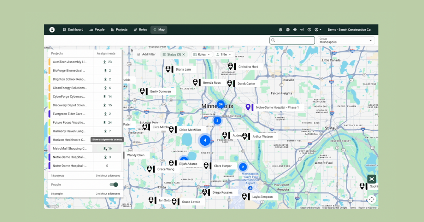Screen dimensions: 424x222
Task: Toggle the People switch off
Action: [114, 185]
